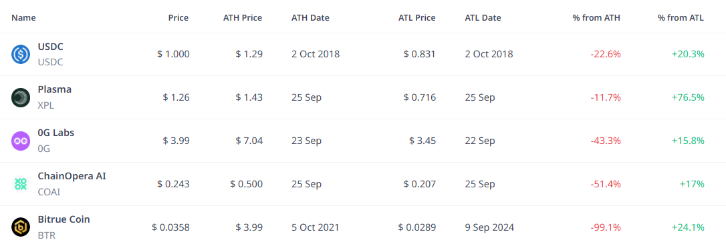The width and height of the screenshot is (726, 248).
Task: Click the BTR ticker symbol
Action: coord(46,235)
